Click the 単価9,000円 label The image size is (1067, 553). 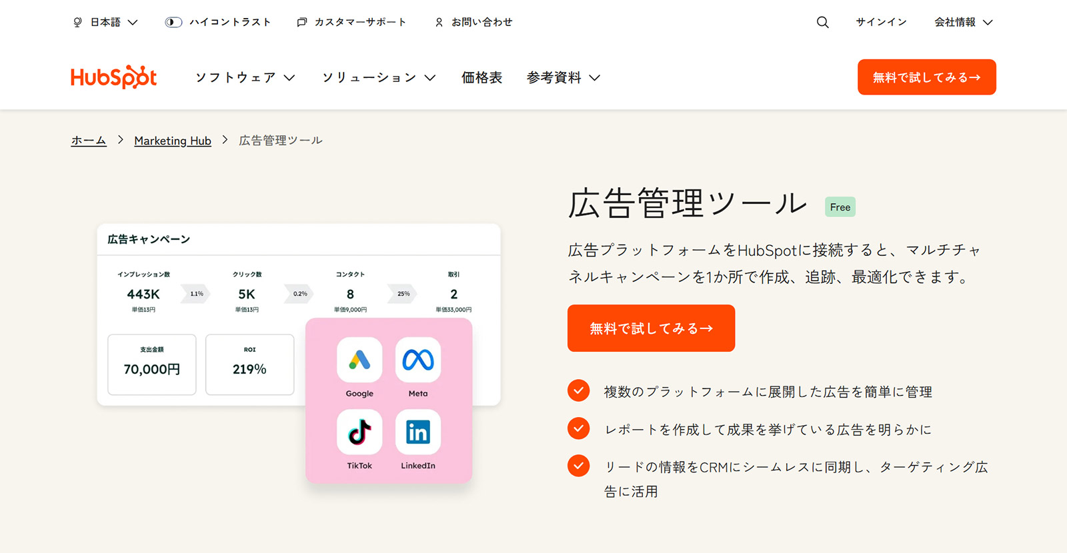point(350,310)
